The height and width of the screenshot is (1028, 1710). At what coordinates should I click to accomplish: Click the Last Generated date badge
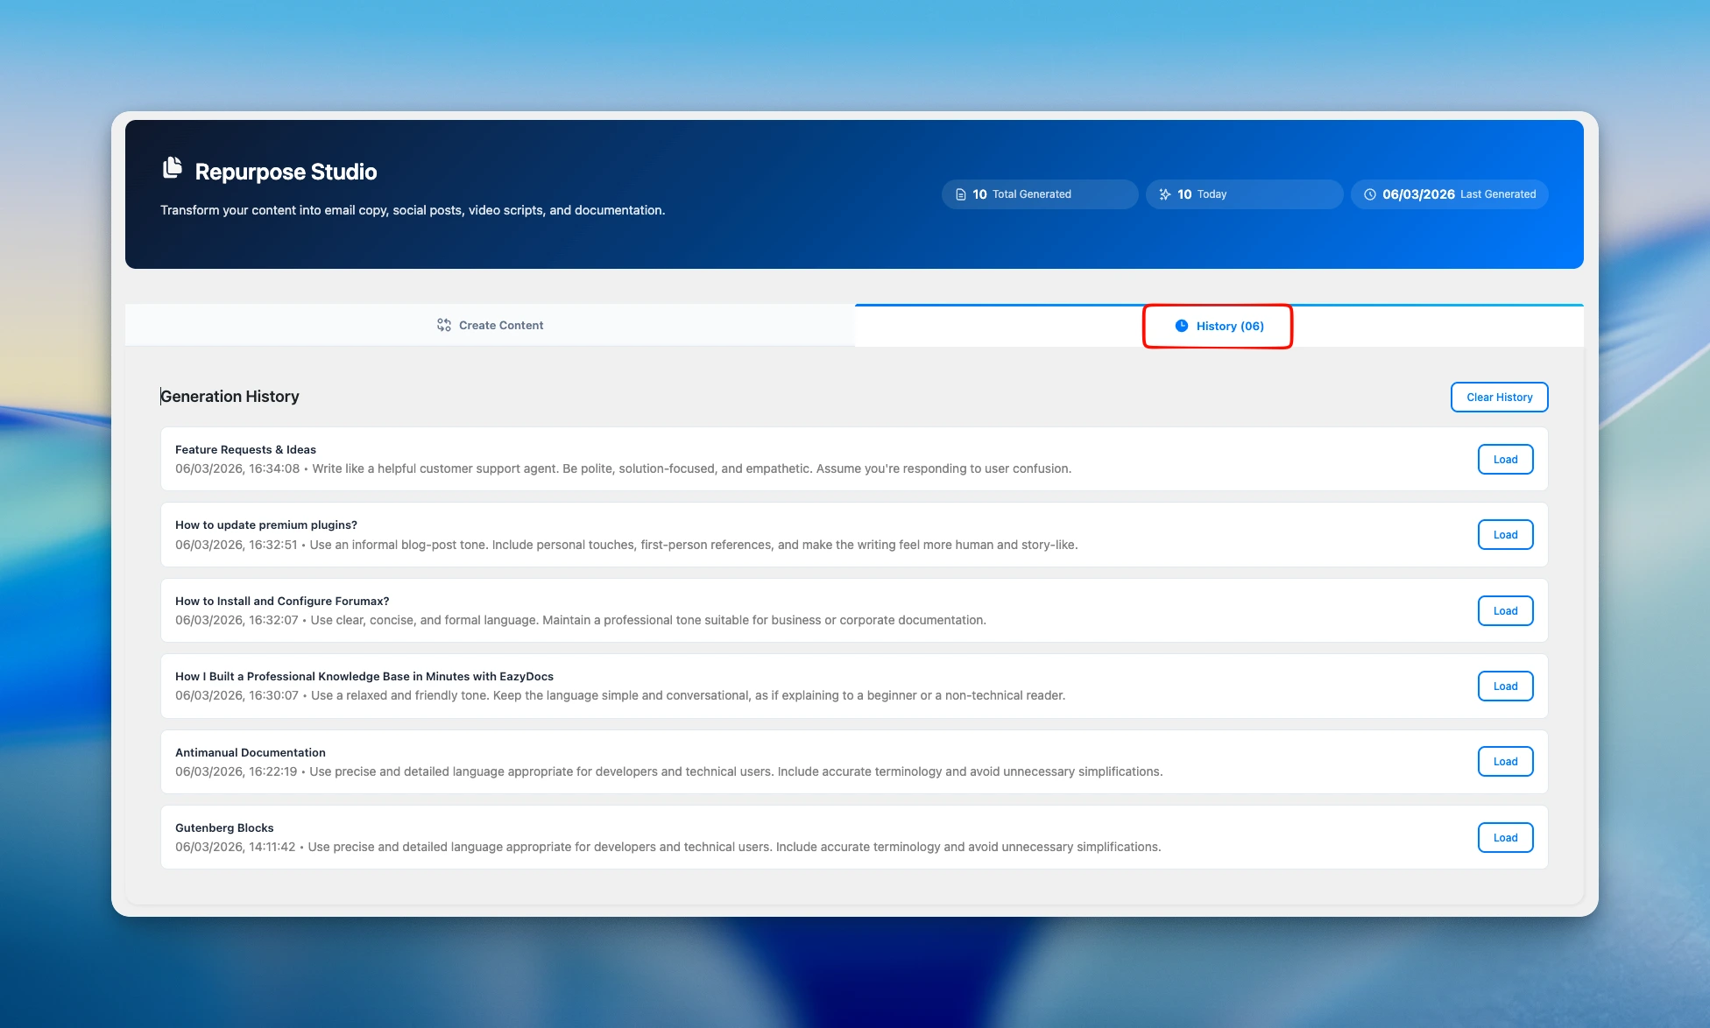pos(1450,194)
